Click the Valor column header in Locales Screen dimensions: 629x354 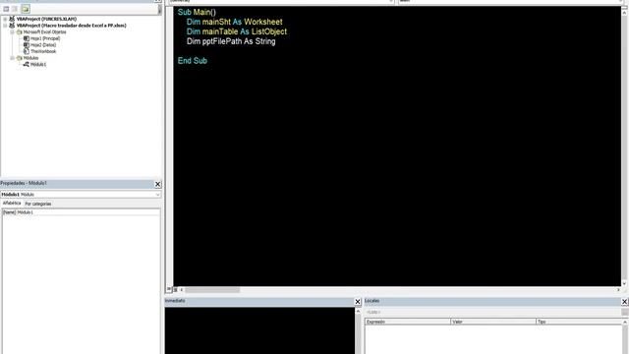(x=493, y=322)
